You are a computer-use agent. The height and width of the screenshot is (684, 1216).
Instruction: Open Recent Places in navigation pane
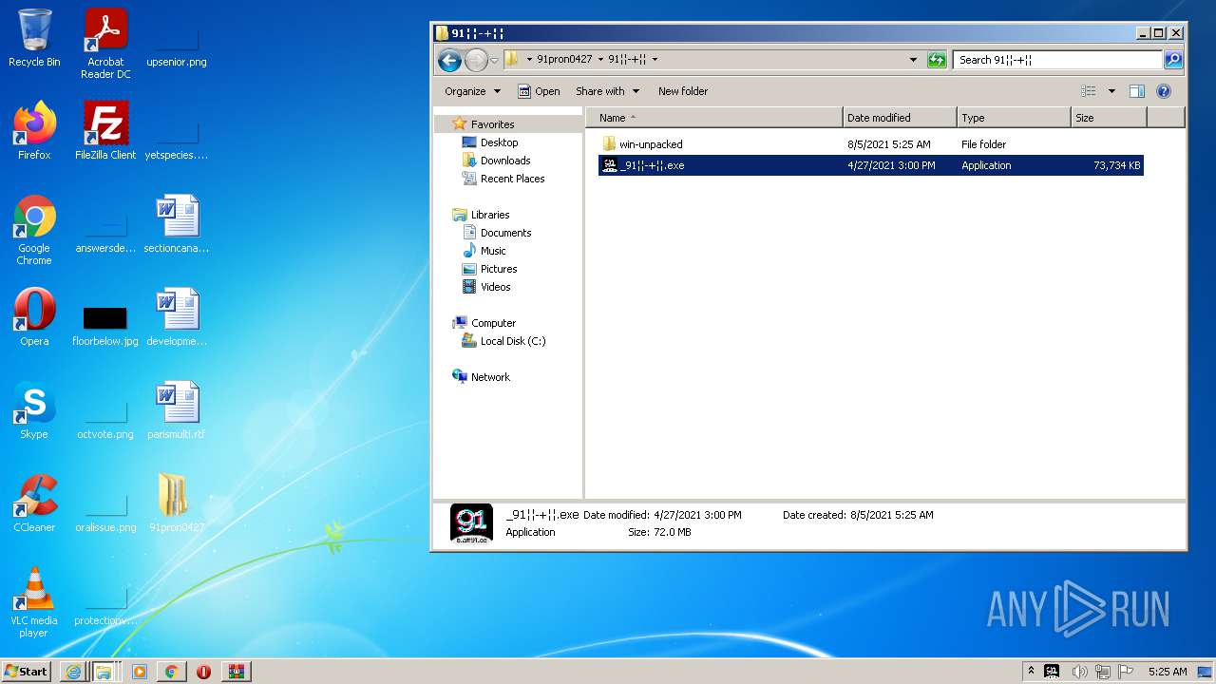click(503, 179)
